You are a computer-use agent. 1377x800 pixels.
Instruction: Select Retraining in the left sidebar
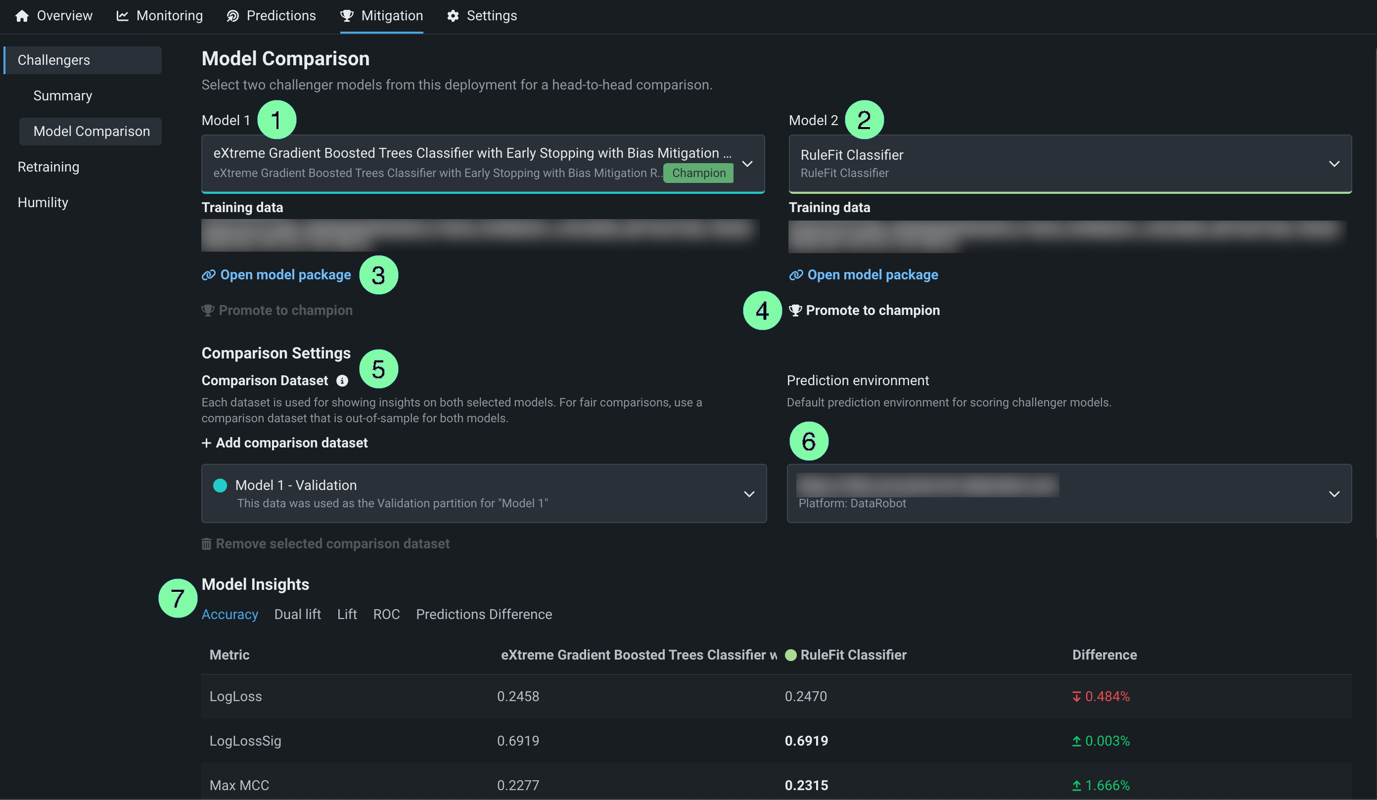point(48,167)
